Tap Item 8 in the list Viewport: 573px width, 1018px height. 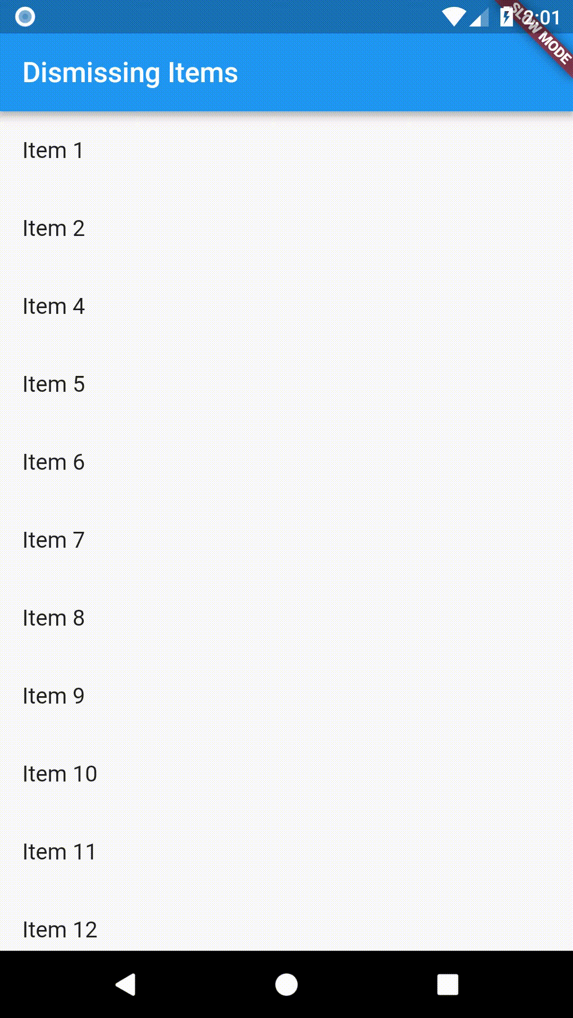tap(54, 618)
